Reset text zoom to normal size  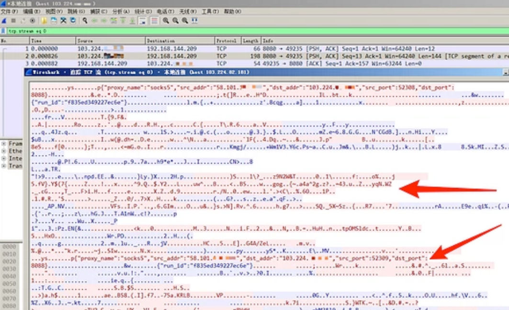(185, 21)
